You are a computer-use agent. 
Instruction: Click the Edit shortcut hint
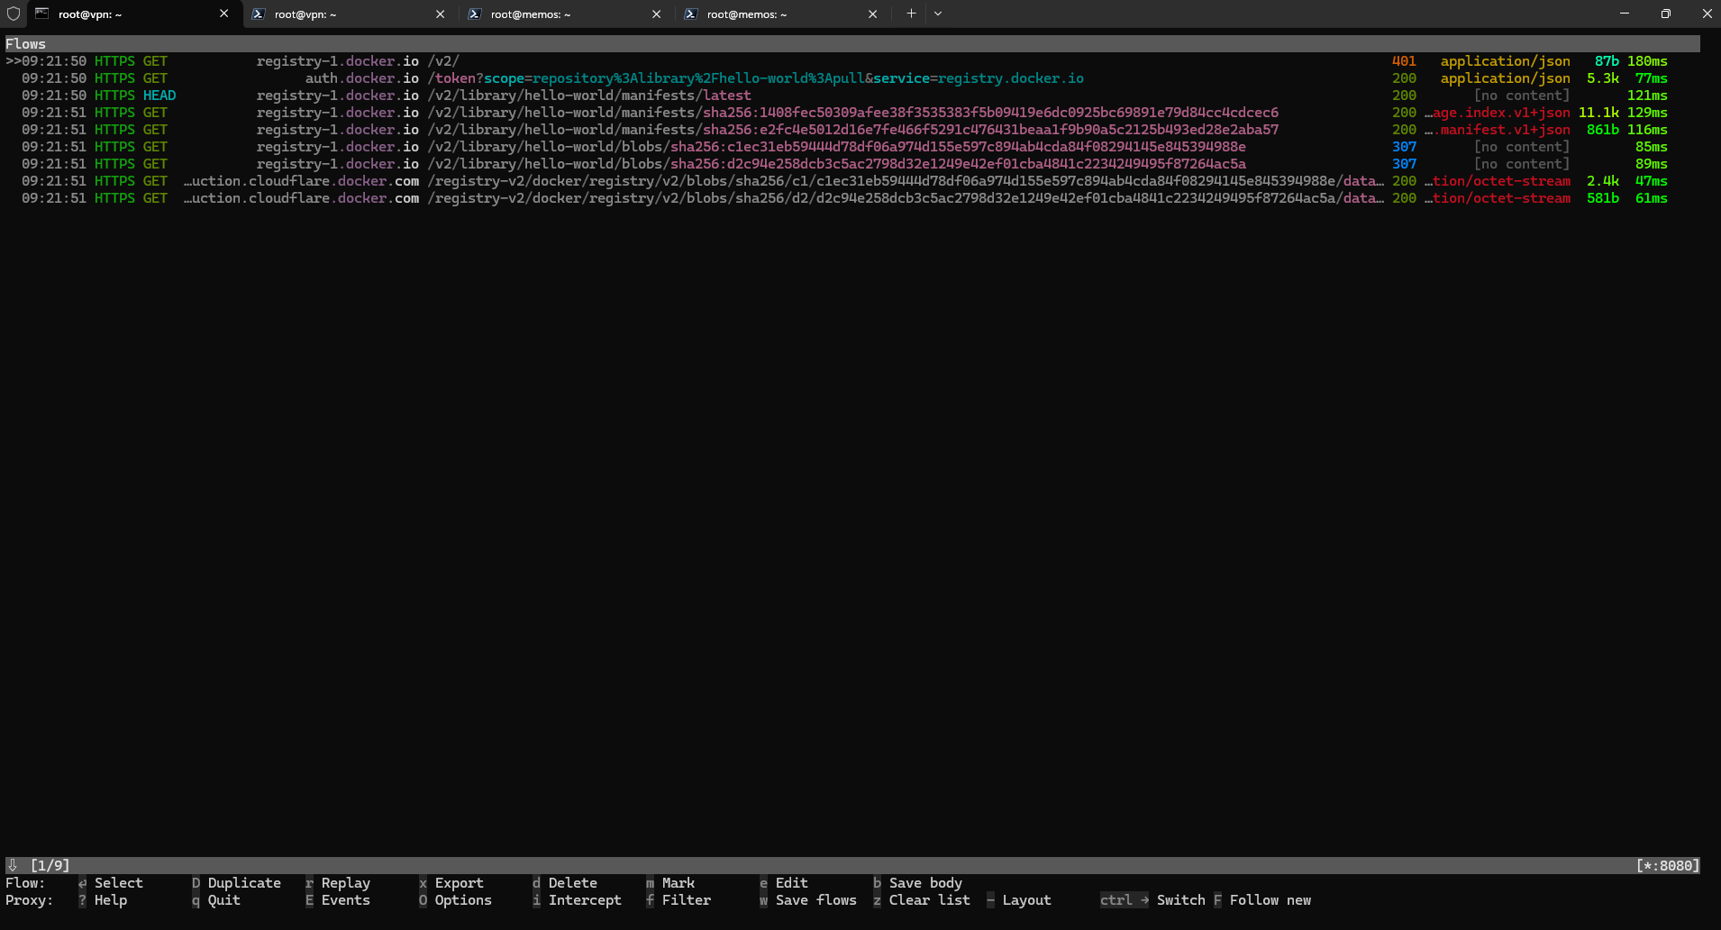(x=784, y=883)
